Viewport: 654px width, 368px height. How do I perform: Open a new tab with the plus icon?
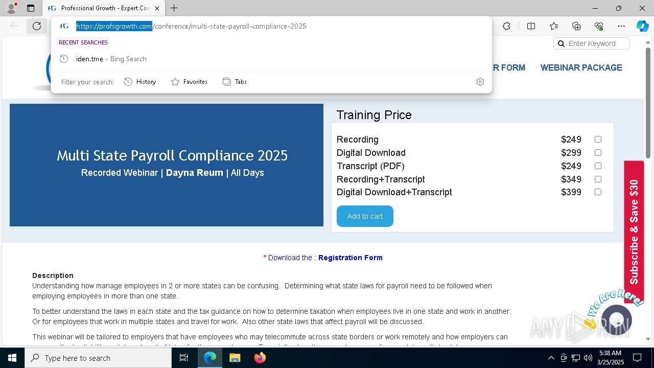point(174,8)
